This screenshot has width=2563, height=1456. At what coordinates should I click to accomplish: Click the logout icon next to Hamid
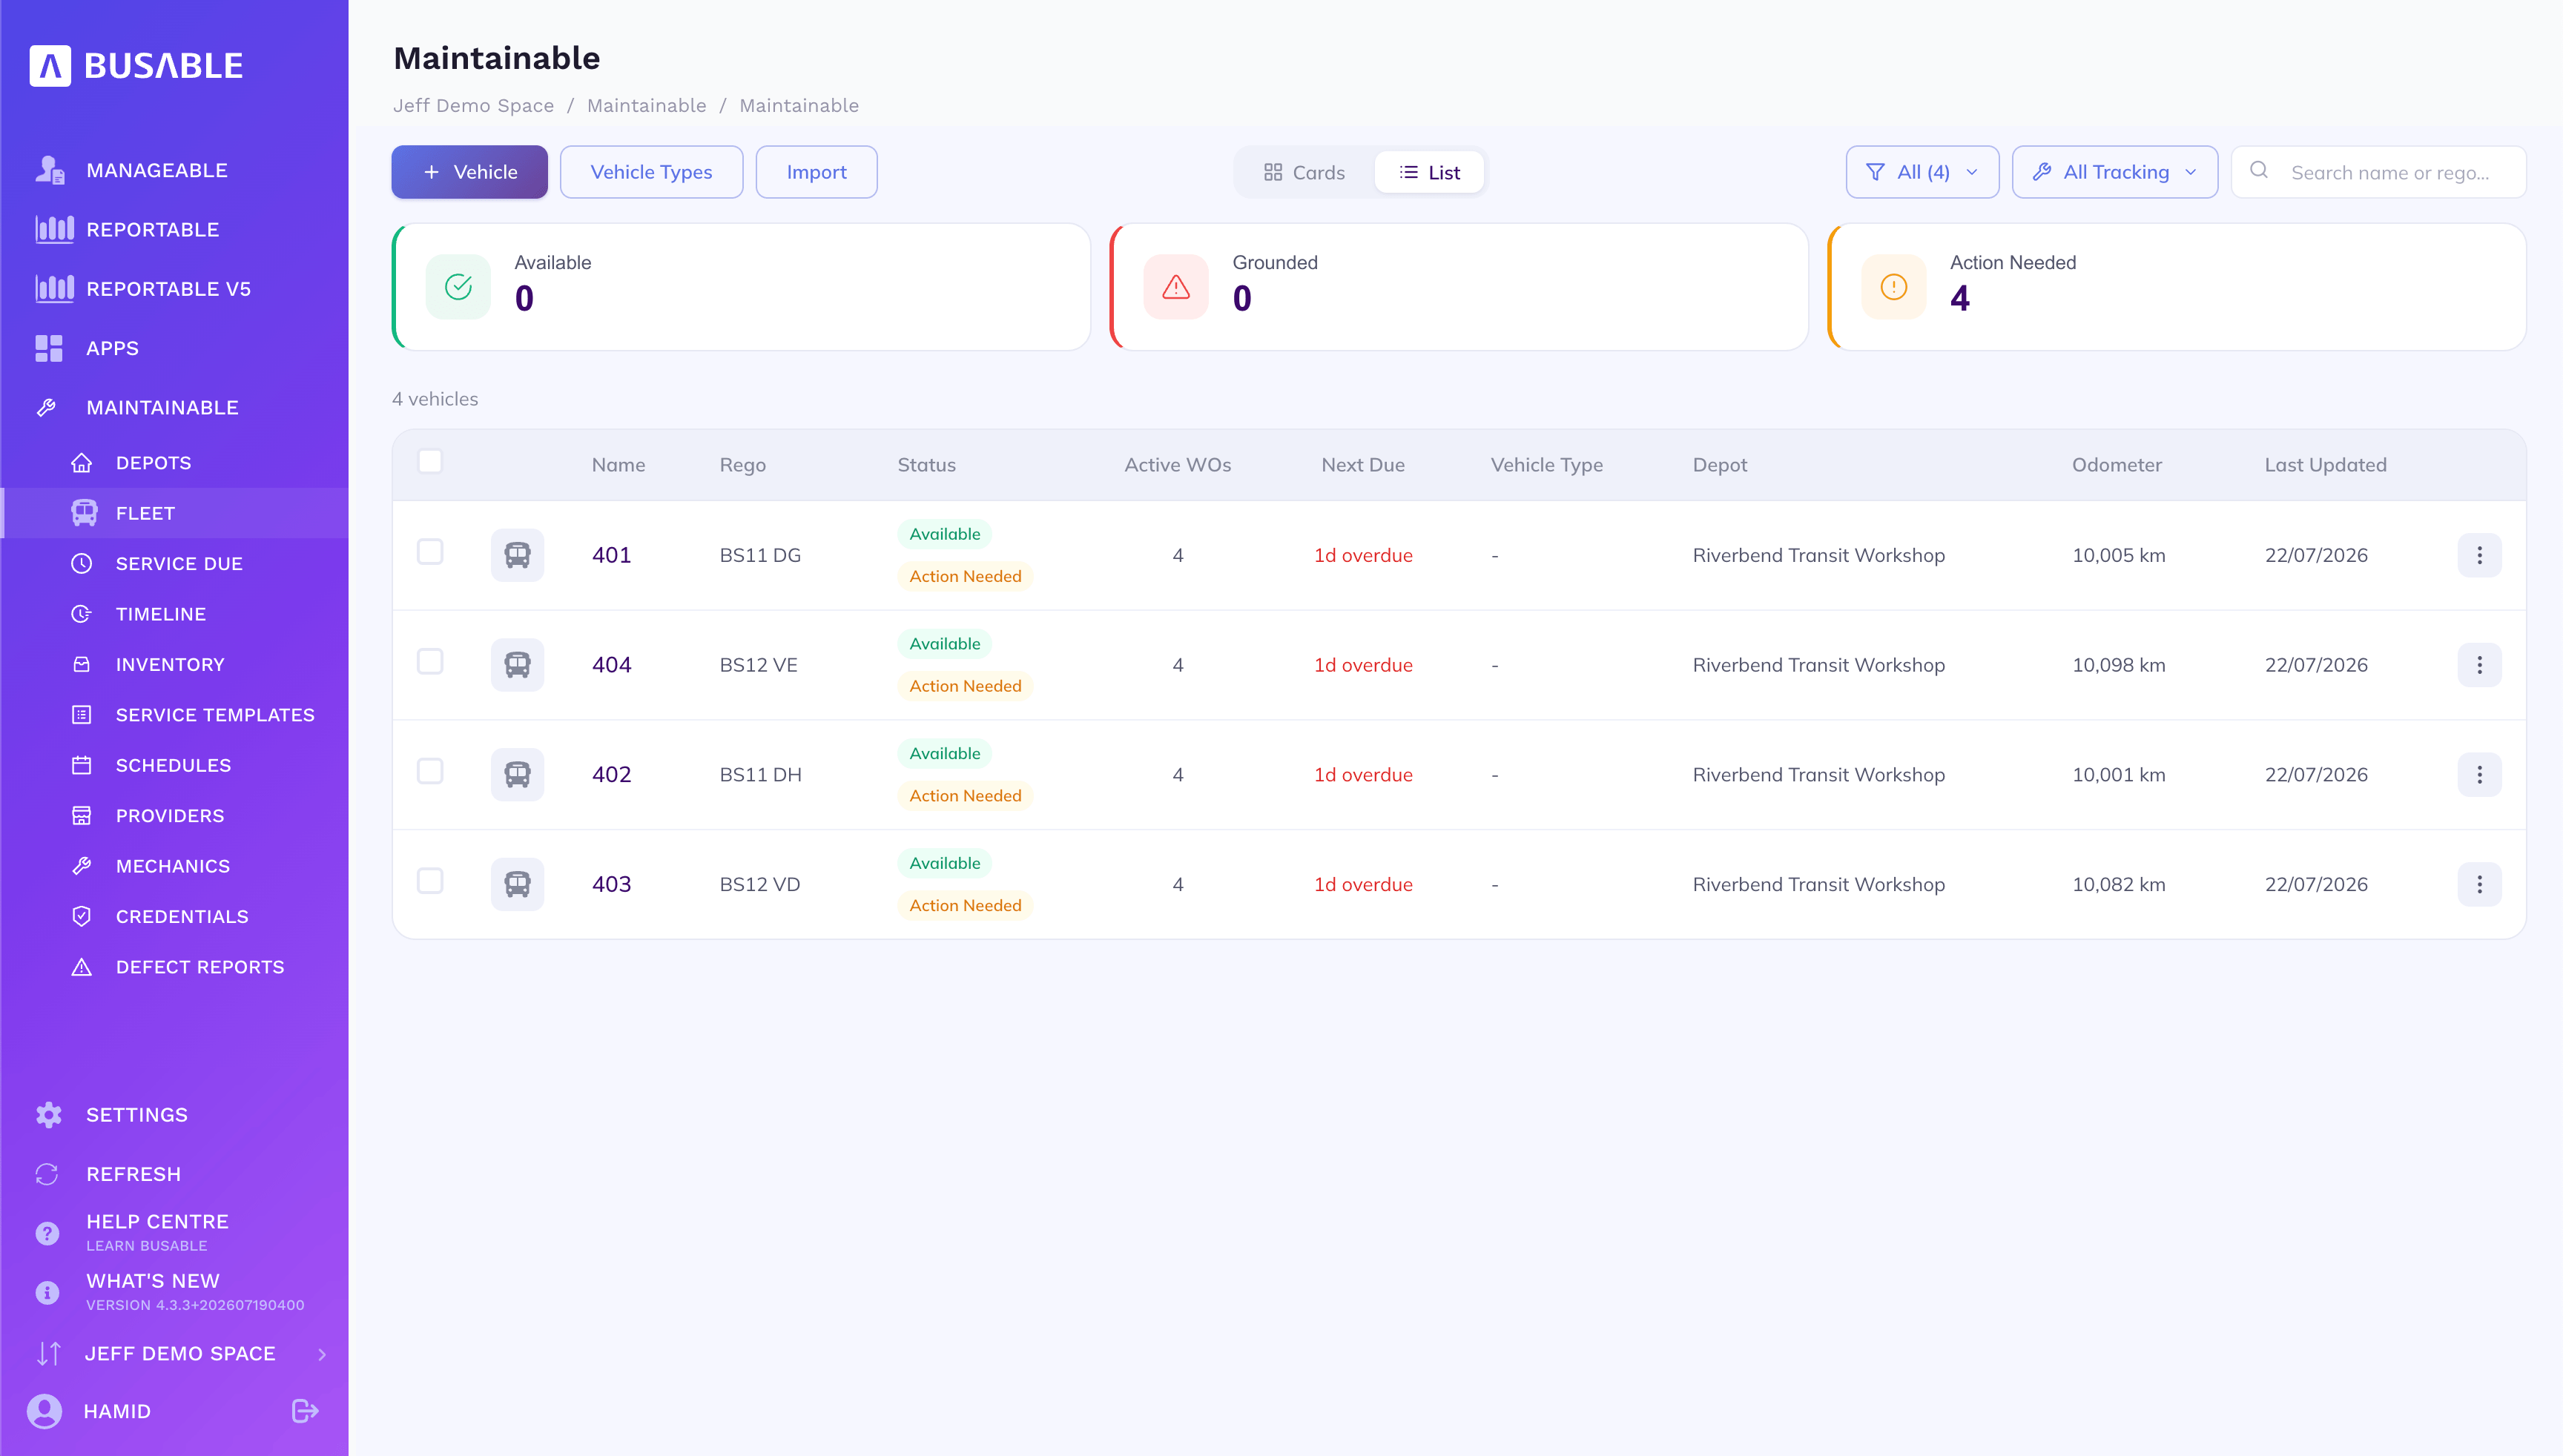click(305, 1411)
